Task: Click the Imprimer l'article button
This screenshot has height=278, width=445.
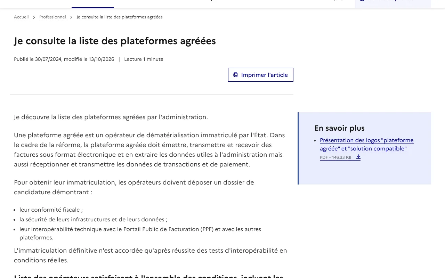Action: pyautogui.click(x=261, y=75)
